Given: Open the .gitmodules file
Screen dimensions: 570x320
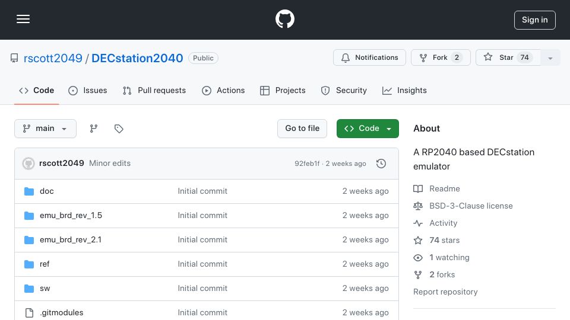Looking at the screenshot, I should (x=61, y=313).
